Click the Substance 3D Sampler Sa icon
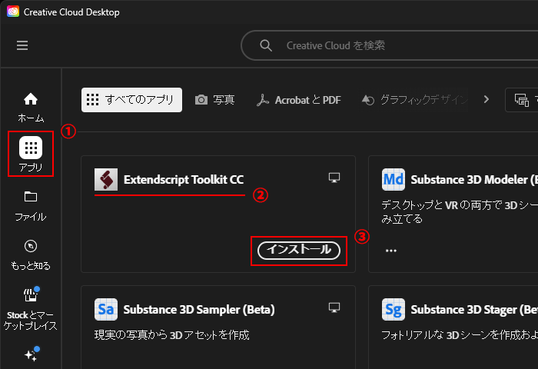Image resolution: width=538 pixels, height=369 pixels. [x=106, y=309]
